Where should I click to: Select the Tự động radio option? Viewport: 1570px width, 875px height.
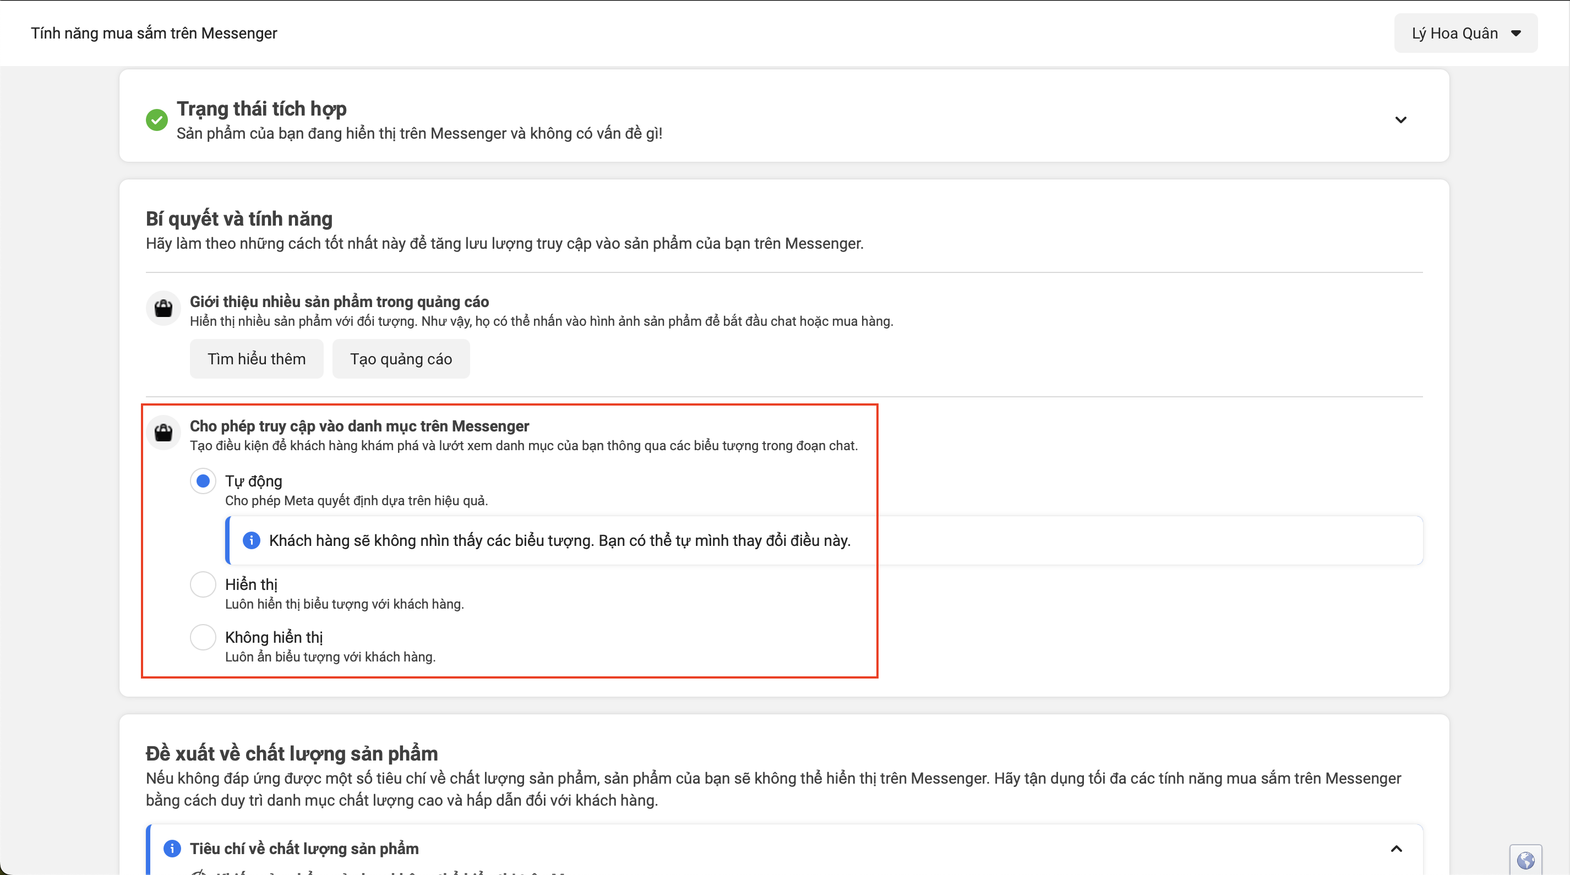(x=203, y=482)
